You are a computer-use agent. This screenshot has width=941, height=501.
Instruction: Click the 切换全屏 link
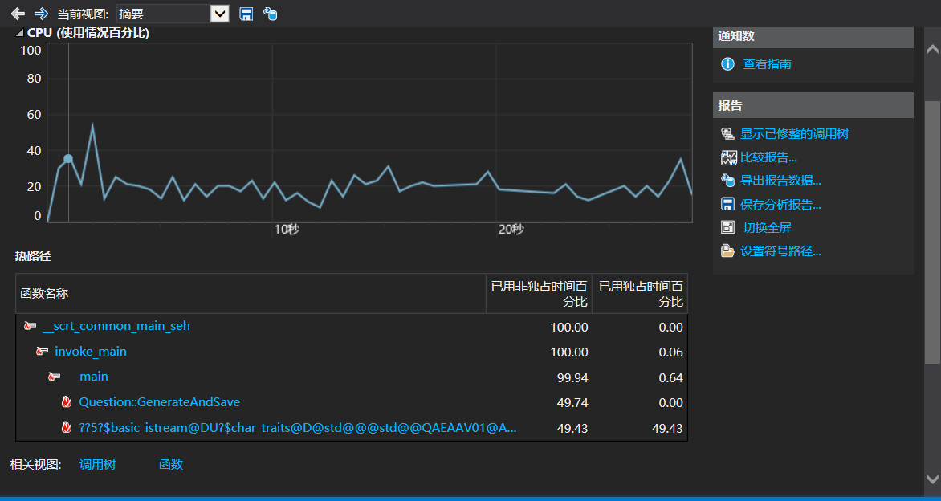pos(767,227)
